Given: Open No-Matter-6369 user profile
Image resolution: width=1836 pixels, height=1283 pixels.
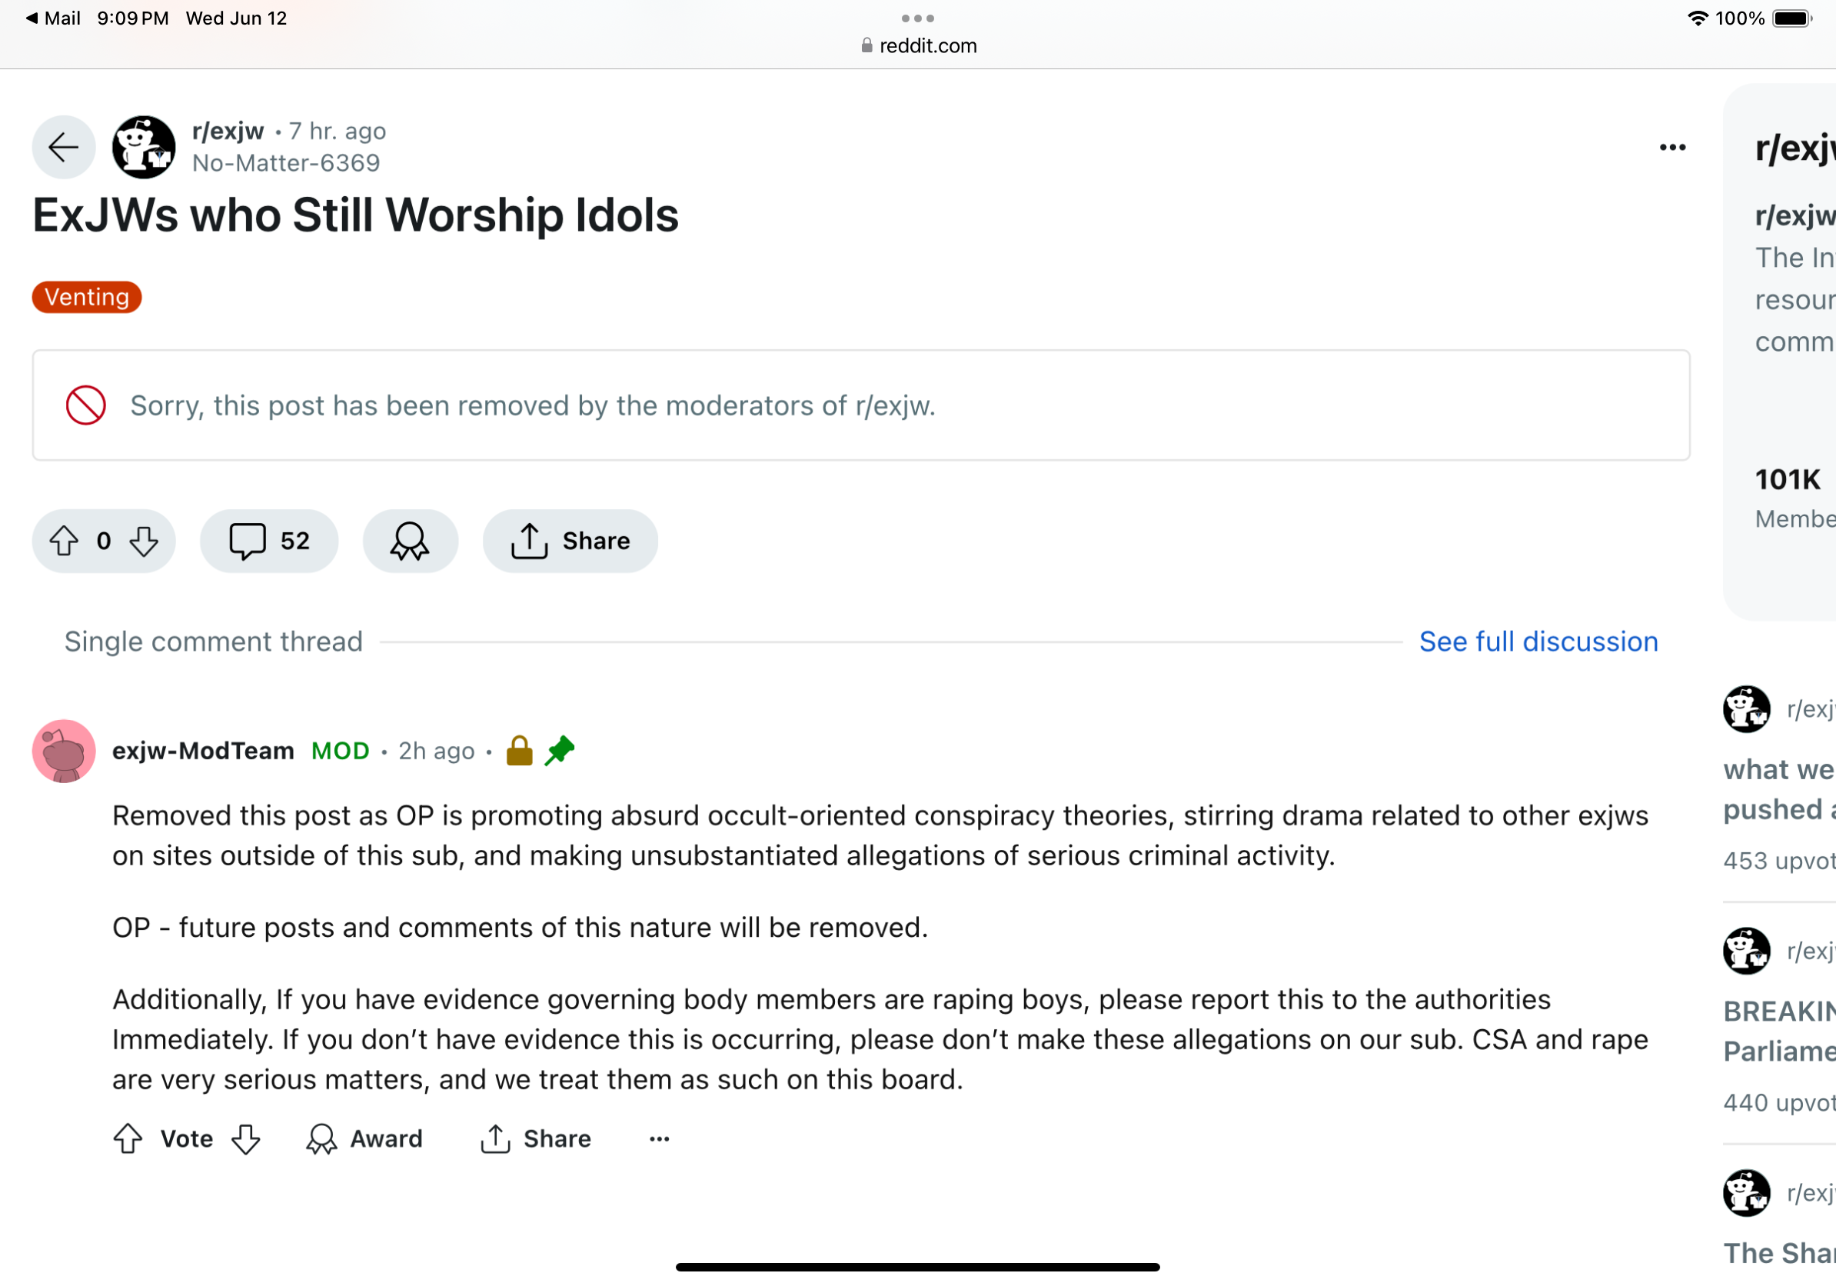Looking at the screenshot, I should (x=286, y=163).
